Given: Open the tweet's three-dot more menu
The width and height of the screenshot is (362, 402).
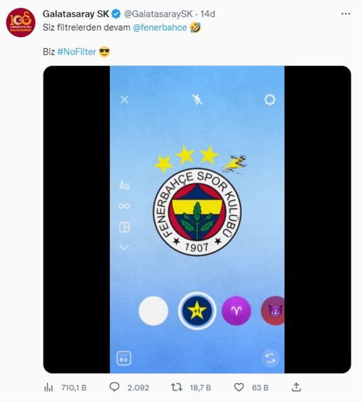Looking at the screenshot, I should coord(346,14).
